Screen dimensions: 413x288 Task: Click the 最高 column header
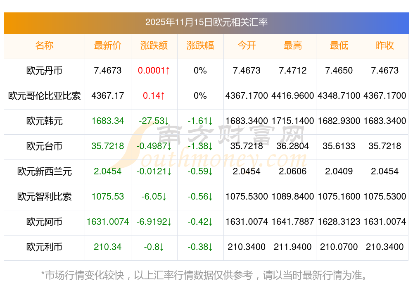click(x=293, y=45)
